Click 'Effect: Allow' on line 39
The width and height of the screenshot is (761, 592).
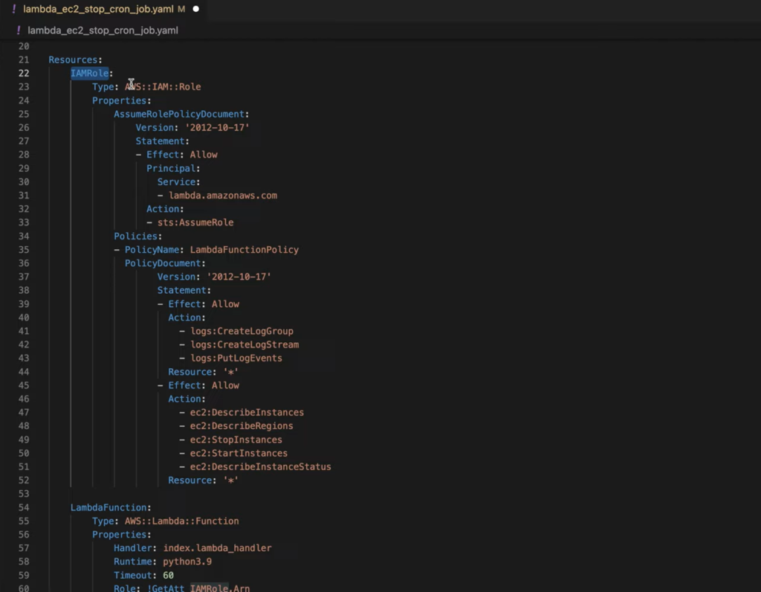point(204,304)
